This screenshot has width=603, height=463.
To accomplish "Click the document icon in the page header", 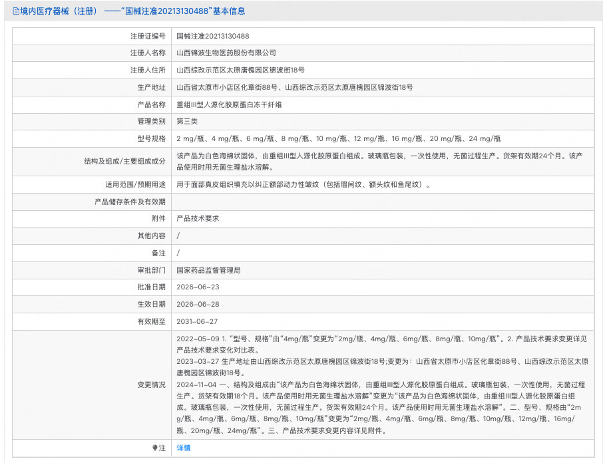I will [x=16, y=11].
